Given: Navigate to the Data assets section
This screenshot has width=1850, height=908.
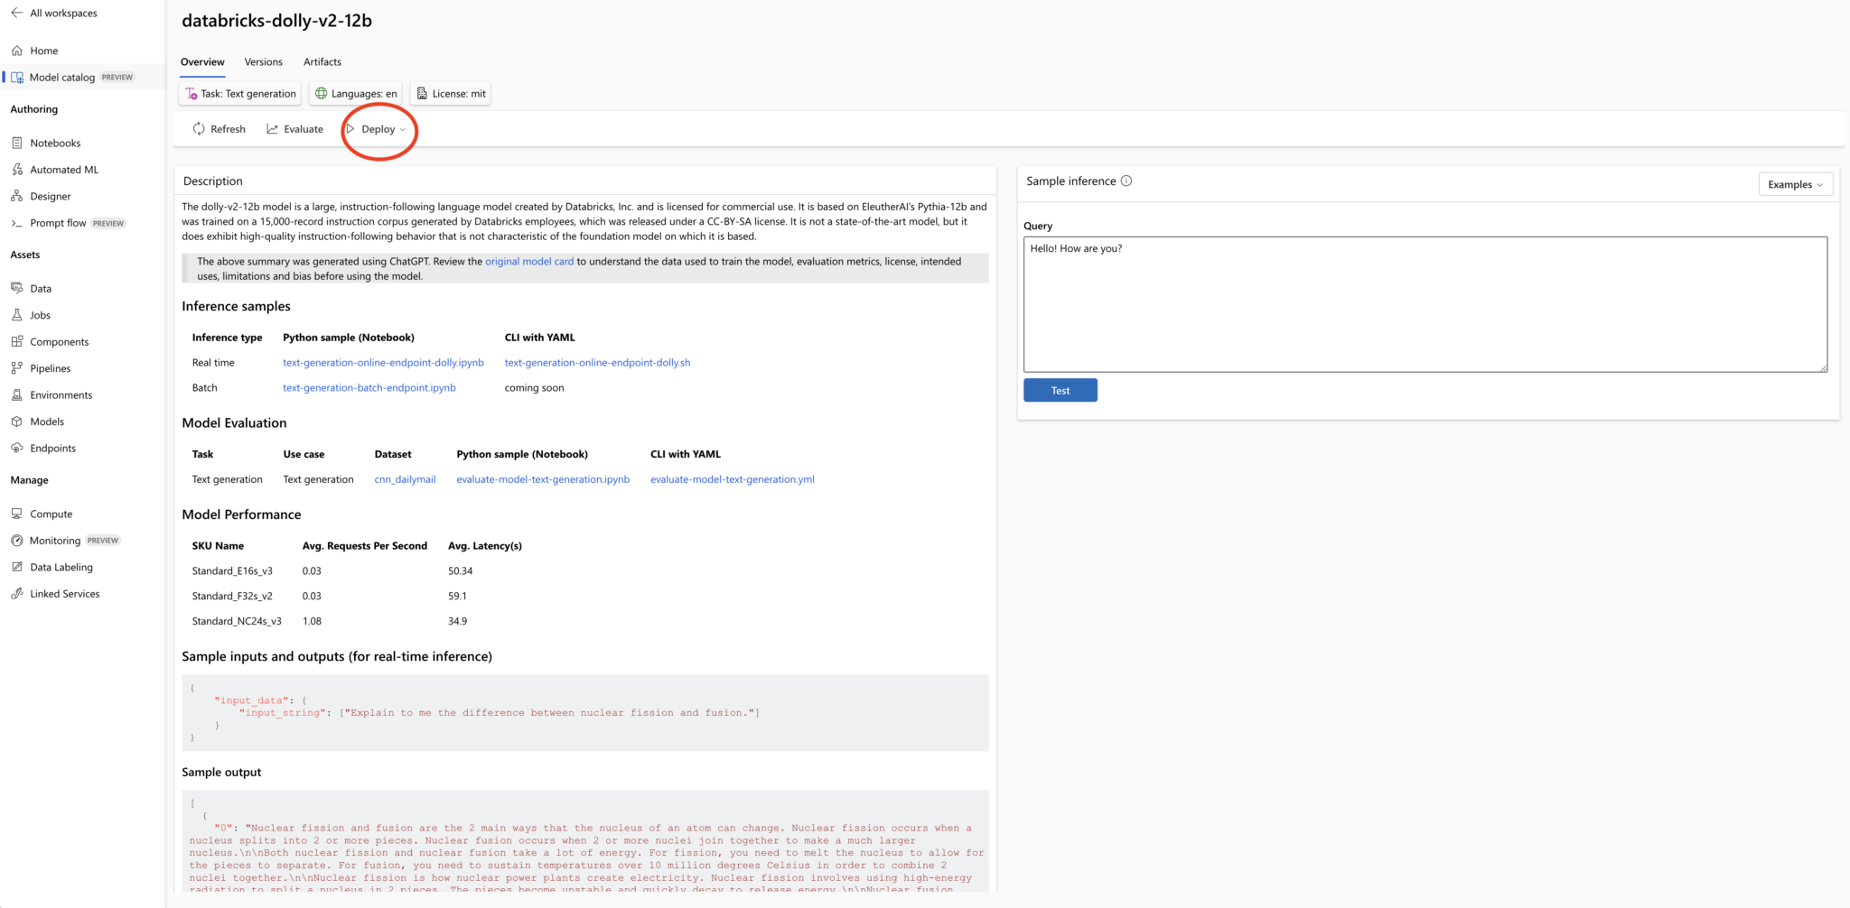Looking at the screenshot, I should pos(42,288).
